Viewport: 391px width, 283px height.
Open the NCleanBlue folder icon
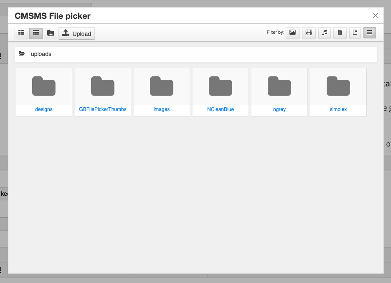click(x=221, y=86)
